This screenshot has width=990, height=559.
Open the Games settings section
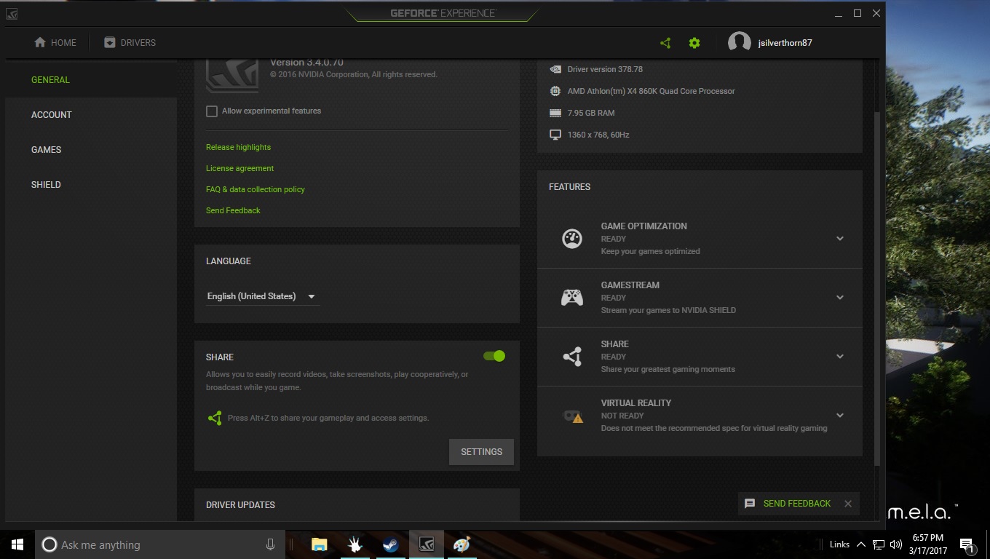91,150
